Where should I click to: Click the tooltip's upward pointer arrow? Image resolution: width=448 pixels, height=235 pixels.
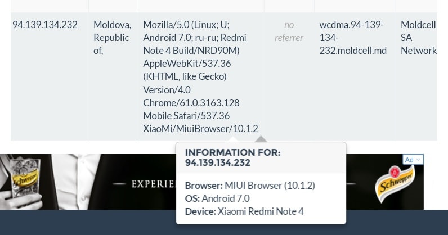(261, 139)
